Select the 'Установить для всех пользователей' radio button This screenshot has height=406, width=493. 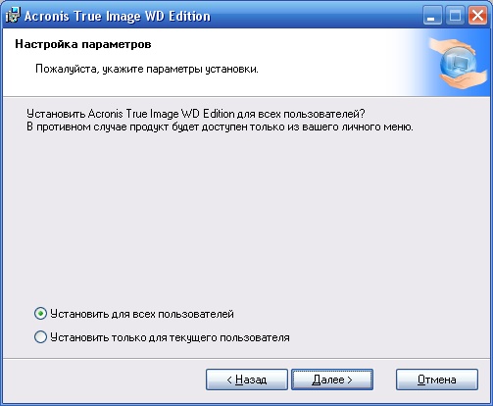[x=40, y=314]
